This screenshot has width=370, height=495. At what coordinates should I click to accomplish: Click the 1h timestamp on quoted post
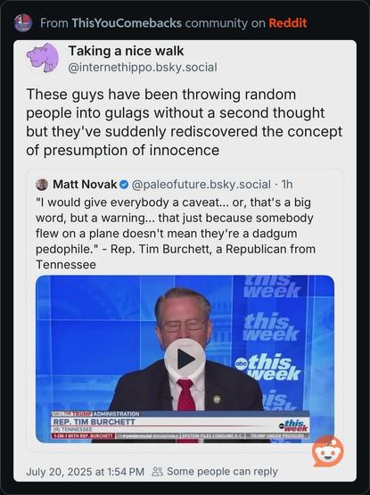tap(287, 185)
